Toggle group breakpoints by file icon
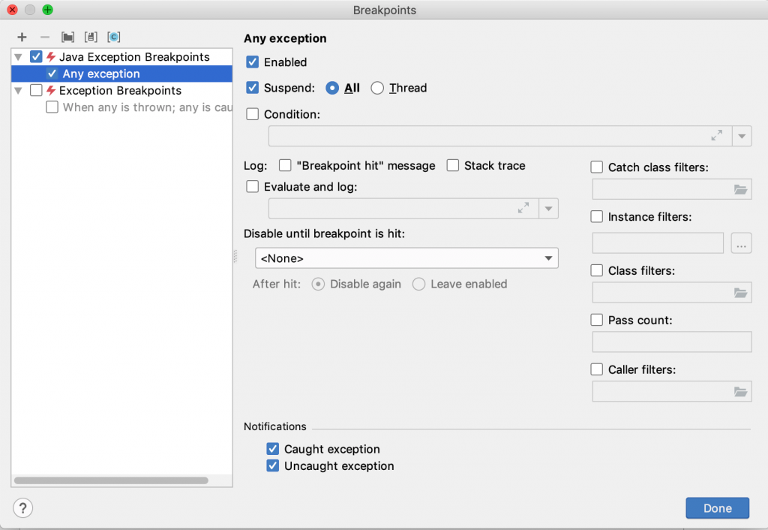 [91, 37]
